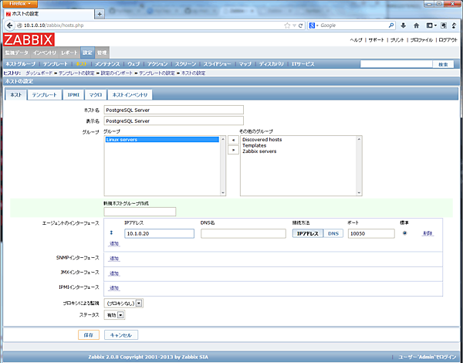Screen dimensions: 463x363
Task: Click the 保存 save button
Action: coord(89,335)
